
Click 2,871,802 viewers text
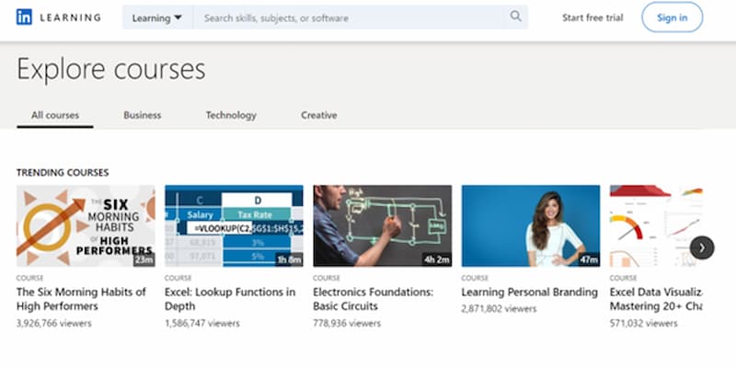[499, 309]
